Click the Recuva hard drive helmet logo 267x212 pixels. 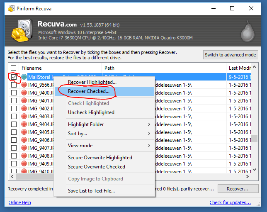tap(22, 31)
